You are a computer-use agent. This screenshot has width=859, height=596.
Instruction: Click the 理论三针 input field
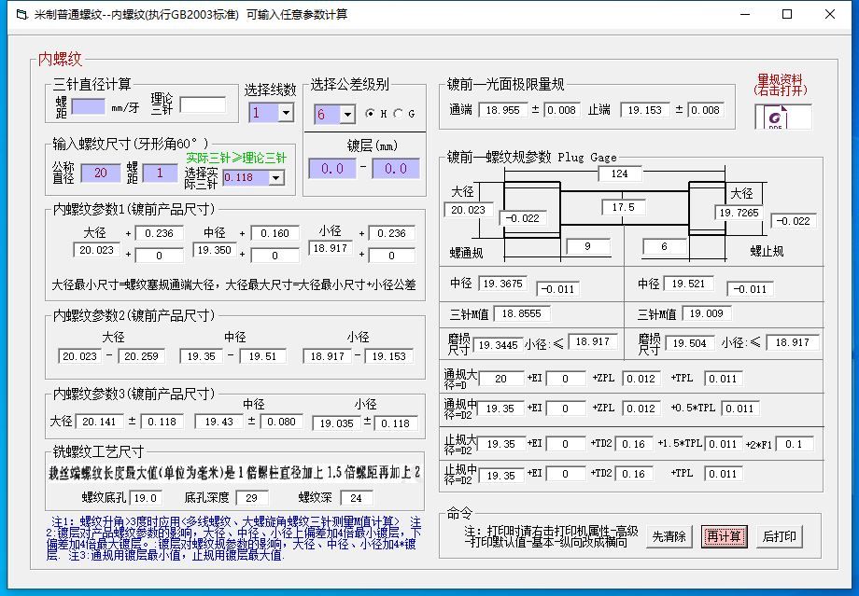(203, 104)
